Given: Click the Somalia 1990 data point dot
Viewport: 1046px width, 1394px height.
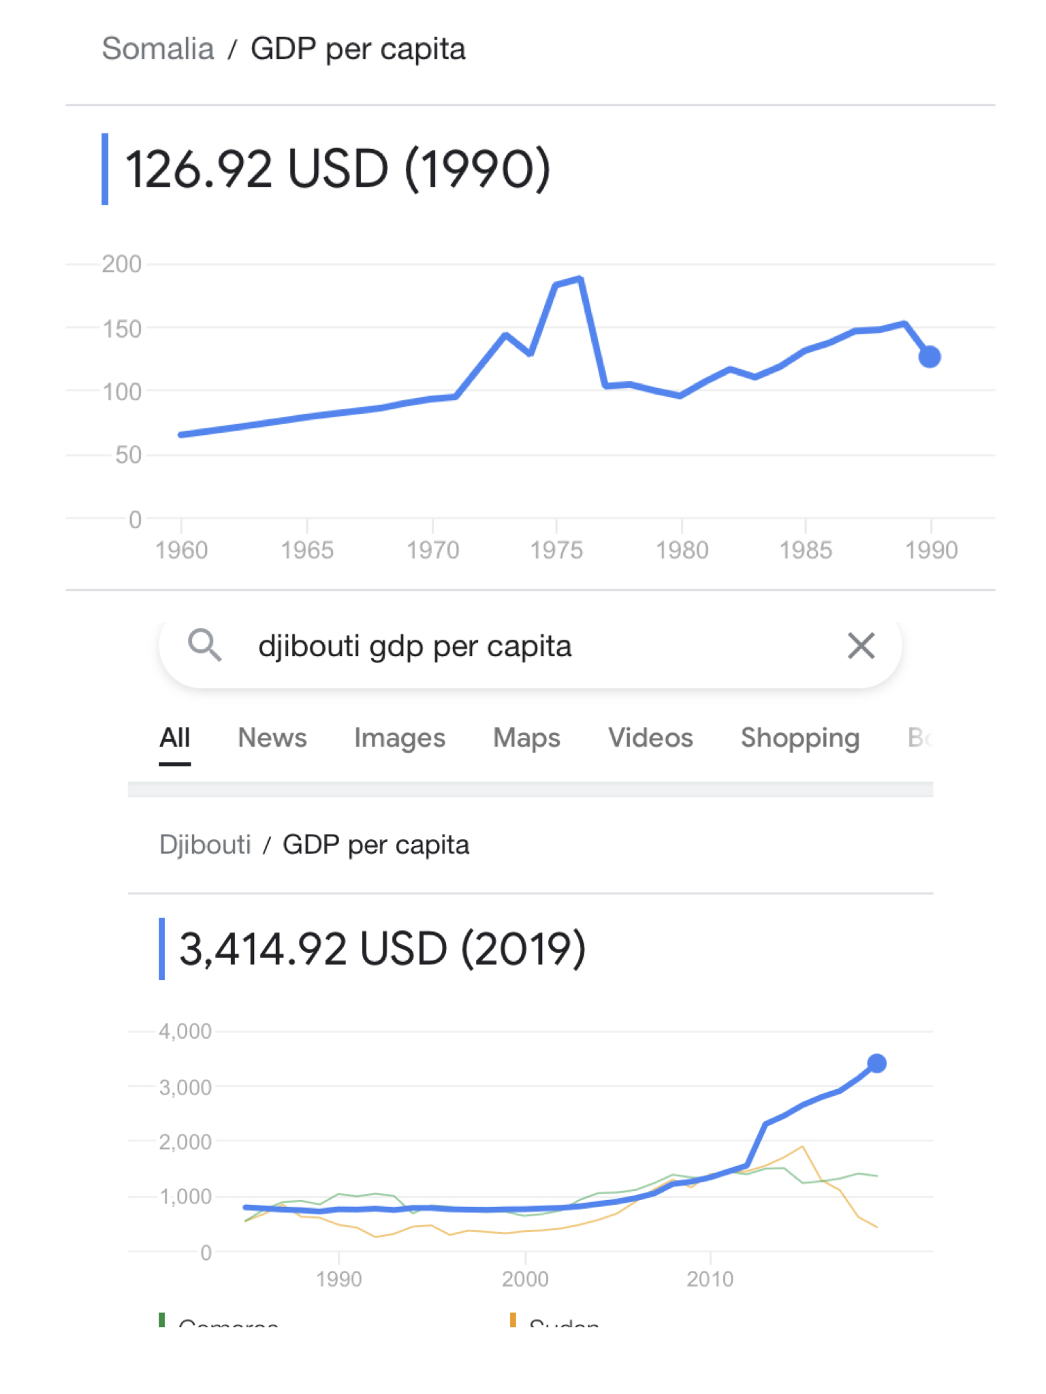Looking at the screenshot, I should (930, 357).
